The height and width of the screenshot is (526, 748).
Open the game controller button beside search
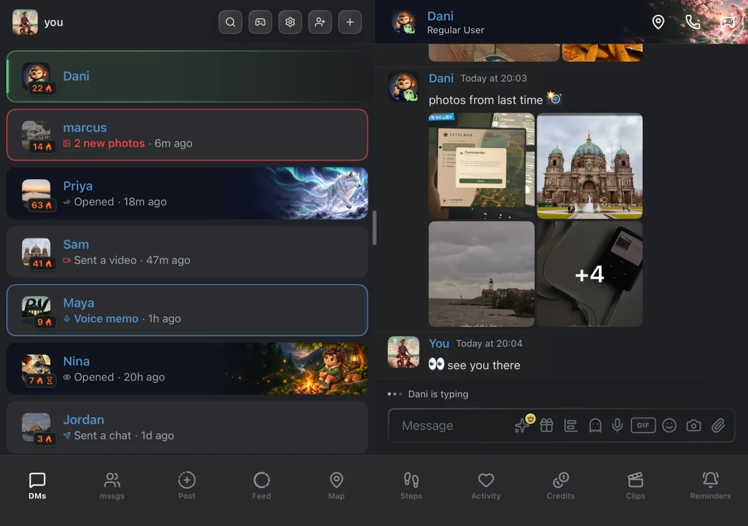tap(261, 22)
